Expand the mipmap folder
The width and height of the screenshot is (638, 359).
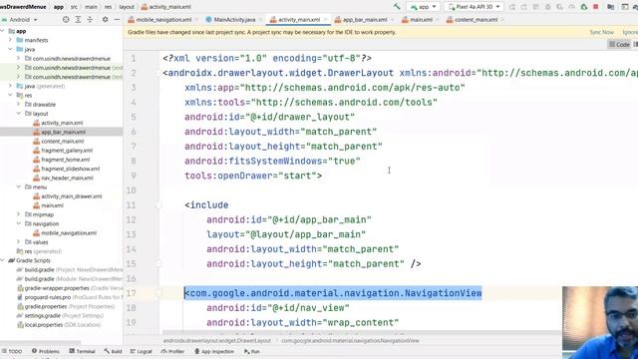point(18,214)
